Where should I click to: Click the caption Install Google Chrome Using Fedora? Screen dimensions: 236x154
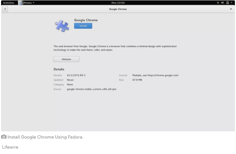[45, 137]
